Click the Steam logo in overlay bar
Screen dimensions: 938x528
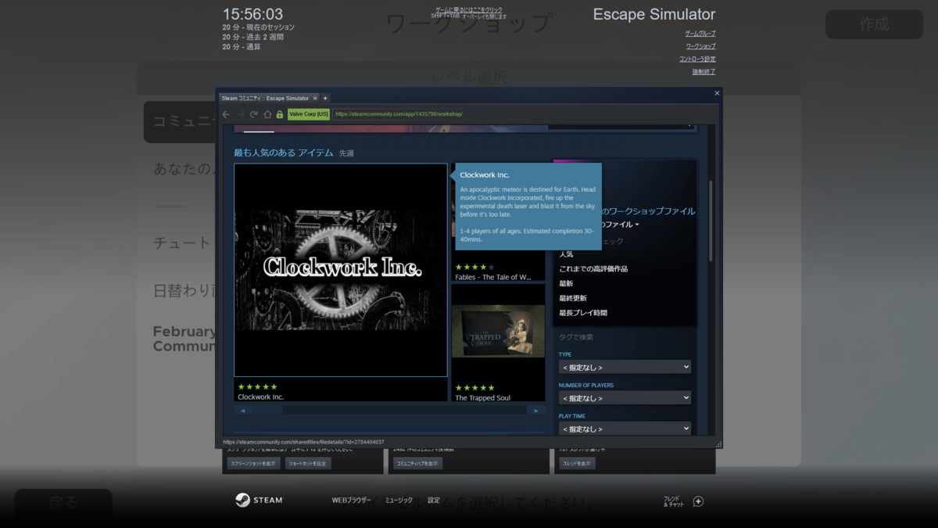[x=259, y=501]
